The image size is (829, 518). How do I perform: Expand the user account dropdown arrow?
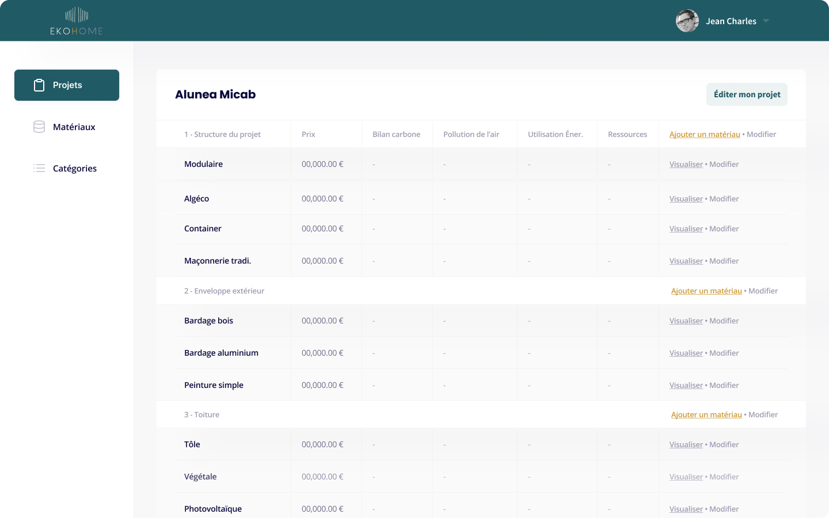(x=766, y=21)
